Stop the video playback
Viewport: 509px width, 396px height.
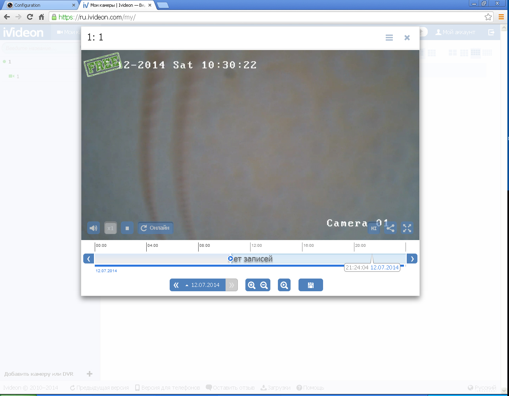(x=127, y=228)
